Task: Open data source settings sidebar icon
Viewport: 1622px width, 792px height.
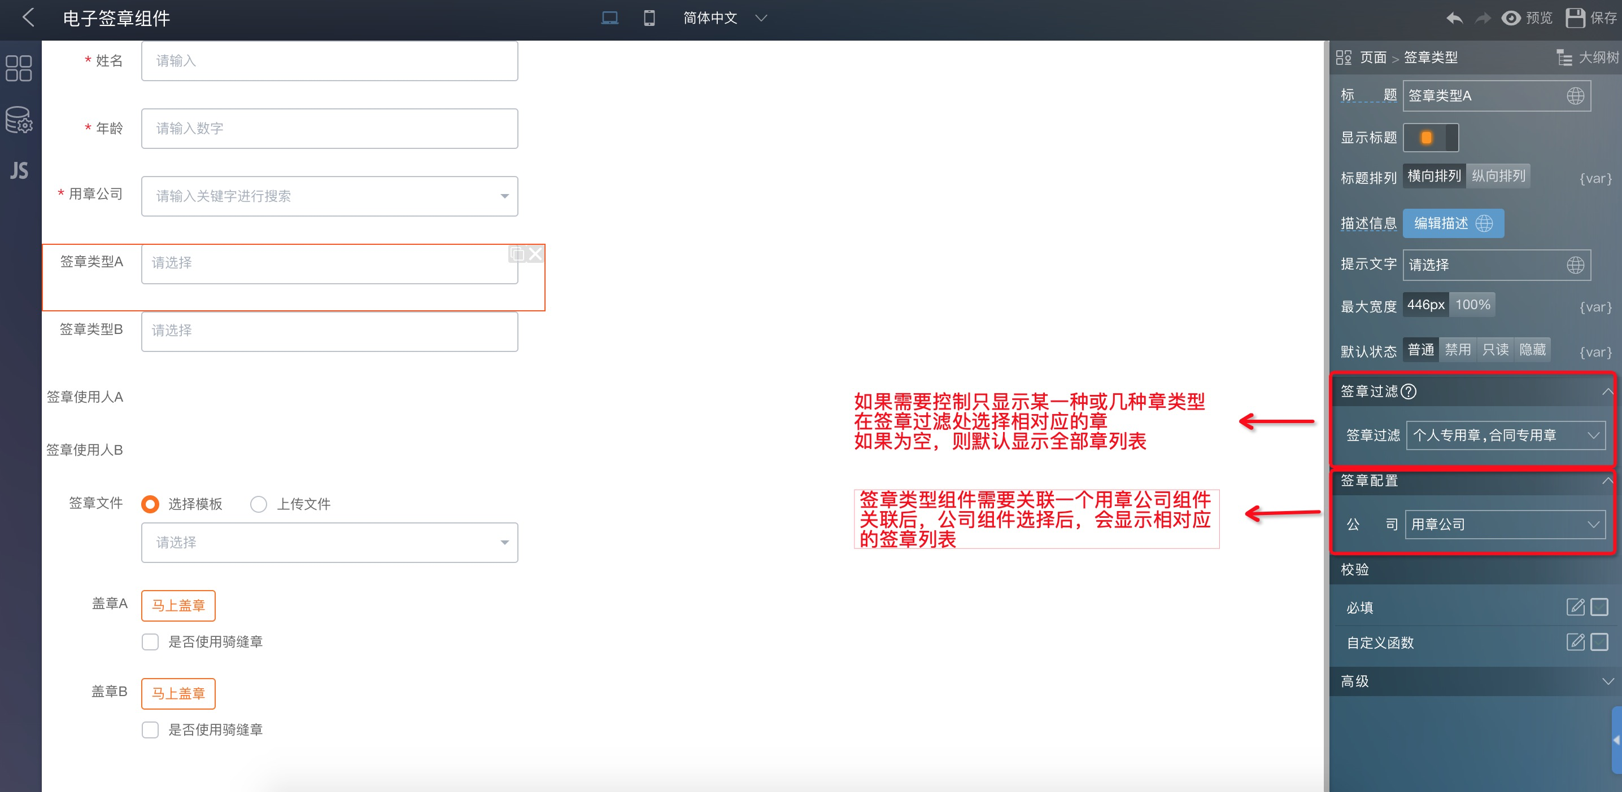Action: (x=19, y=120)
